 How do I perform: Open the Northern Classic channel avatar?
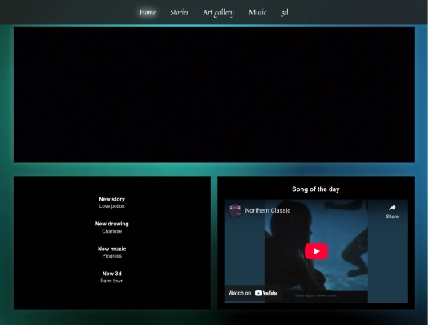tap(235, 210)
